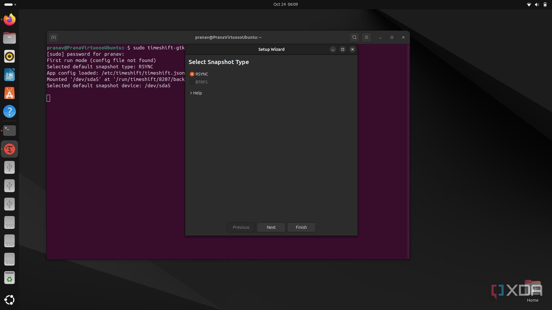Open Files manager from dock
This screenshot has width=552, height=310.
(x=9, y=38)
